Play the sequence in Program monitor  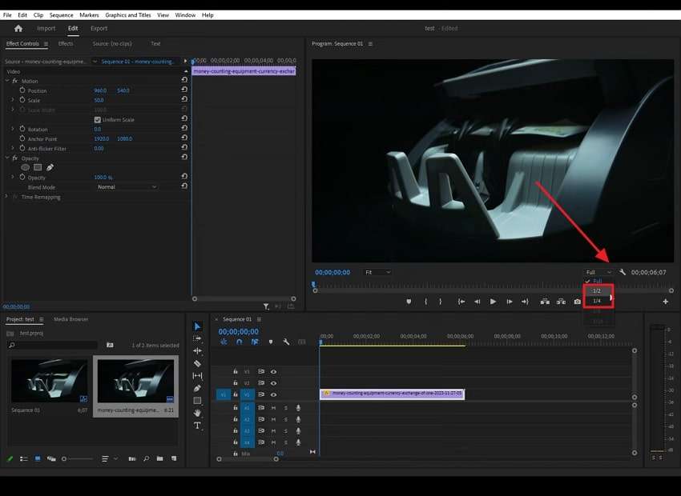coord(493,302)
